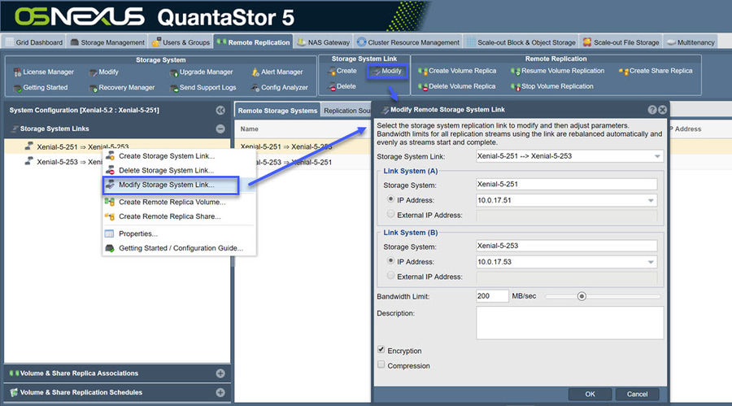Screen dimensions: 732x406
Task: Open the Scale-out File Storage tab
Action: tap(621, 42)
